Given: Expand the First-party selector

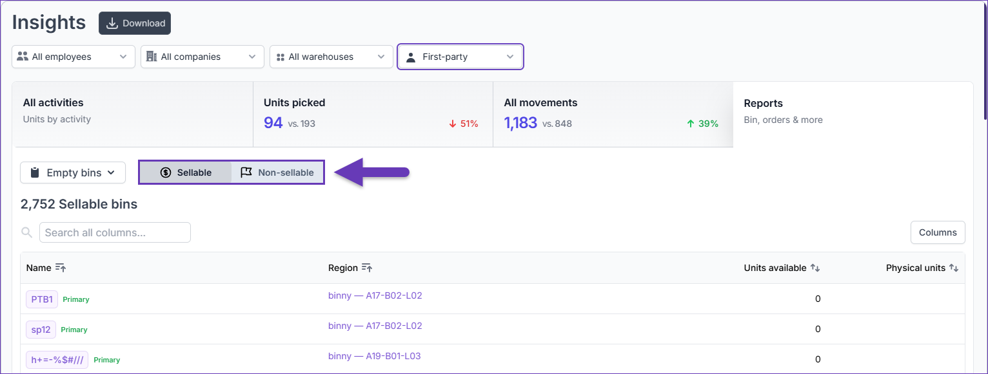Looking at the screenshot, I should [x=460, y=57].
